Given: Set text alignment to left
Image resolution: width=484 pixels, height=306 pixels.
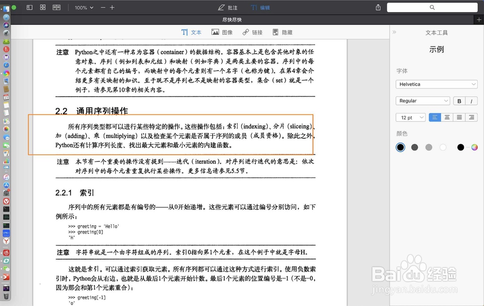Looking at the screenshot, I should pyautogui.click(x=435, y=117).
